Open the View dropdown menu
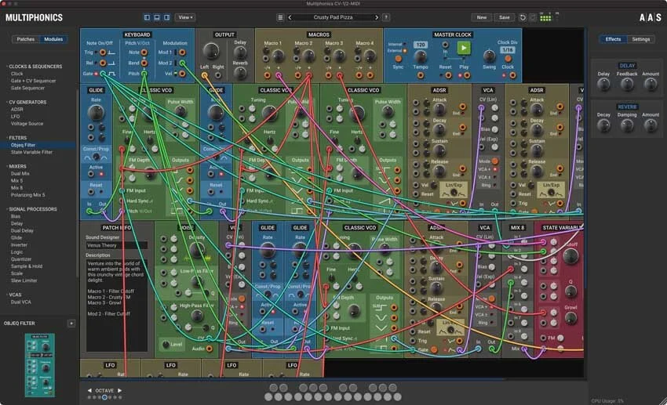 point(185,17)
